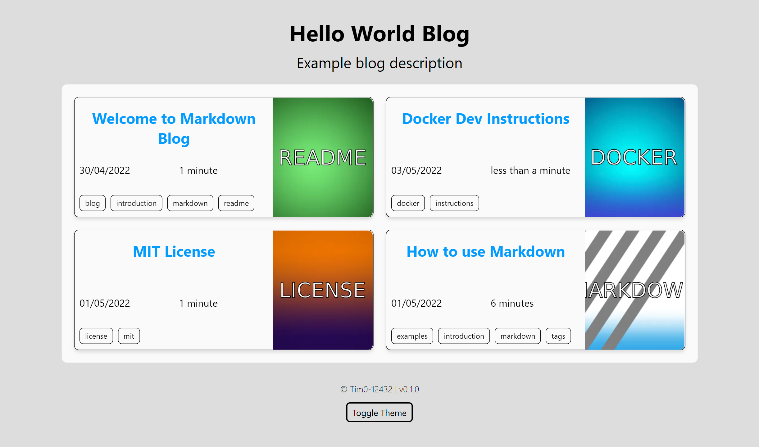This screenshot has width=759, height=447.
Task: Open the striped MARKDOWN cover thumbnail
Action: (x=634, y=290)
